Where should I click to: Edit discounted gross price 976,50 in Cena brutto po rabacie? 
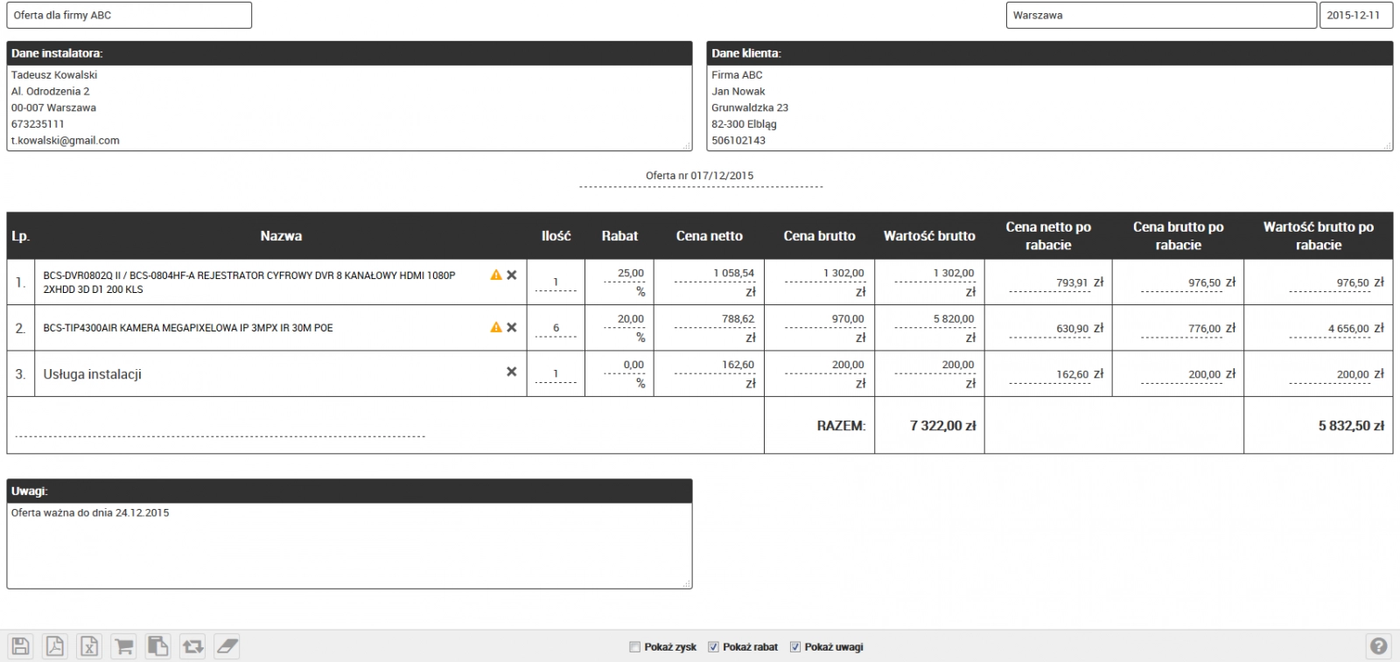click(x=1182, y=283)
